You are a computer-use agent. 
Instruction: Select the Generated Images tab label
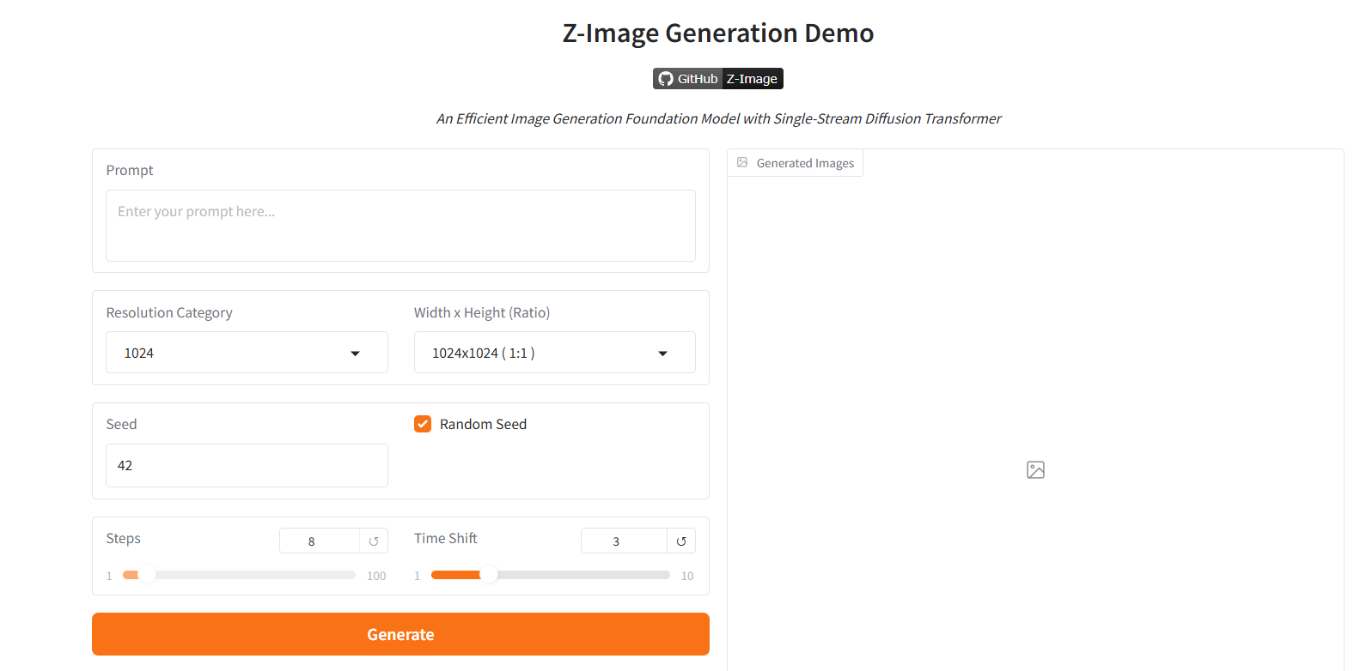pos(805,163)
